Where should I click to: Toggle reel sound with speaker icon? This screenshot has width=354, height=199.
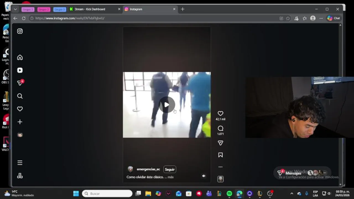click(x=204, y=176)
